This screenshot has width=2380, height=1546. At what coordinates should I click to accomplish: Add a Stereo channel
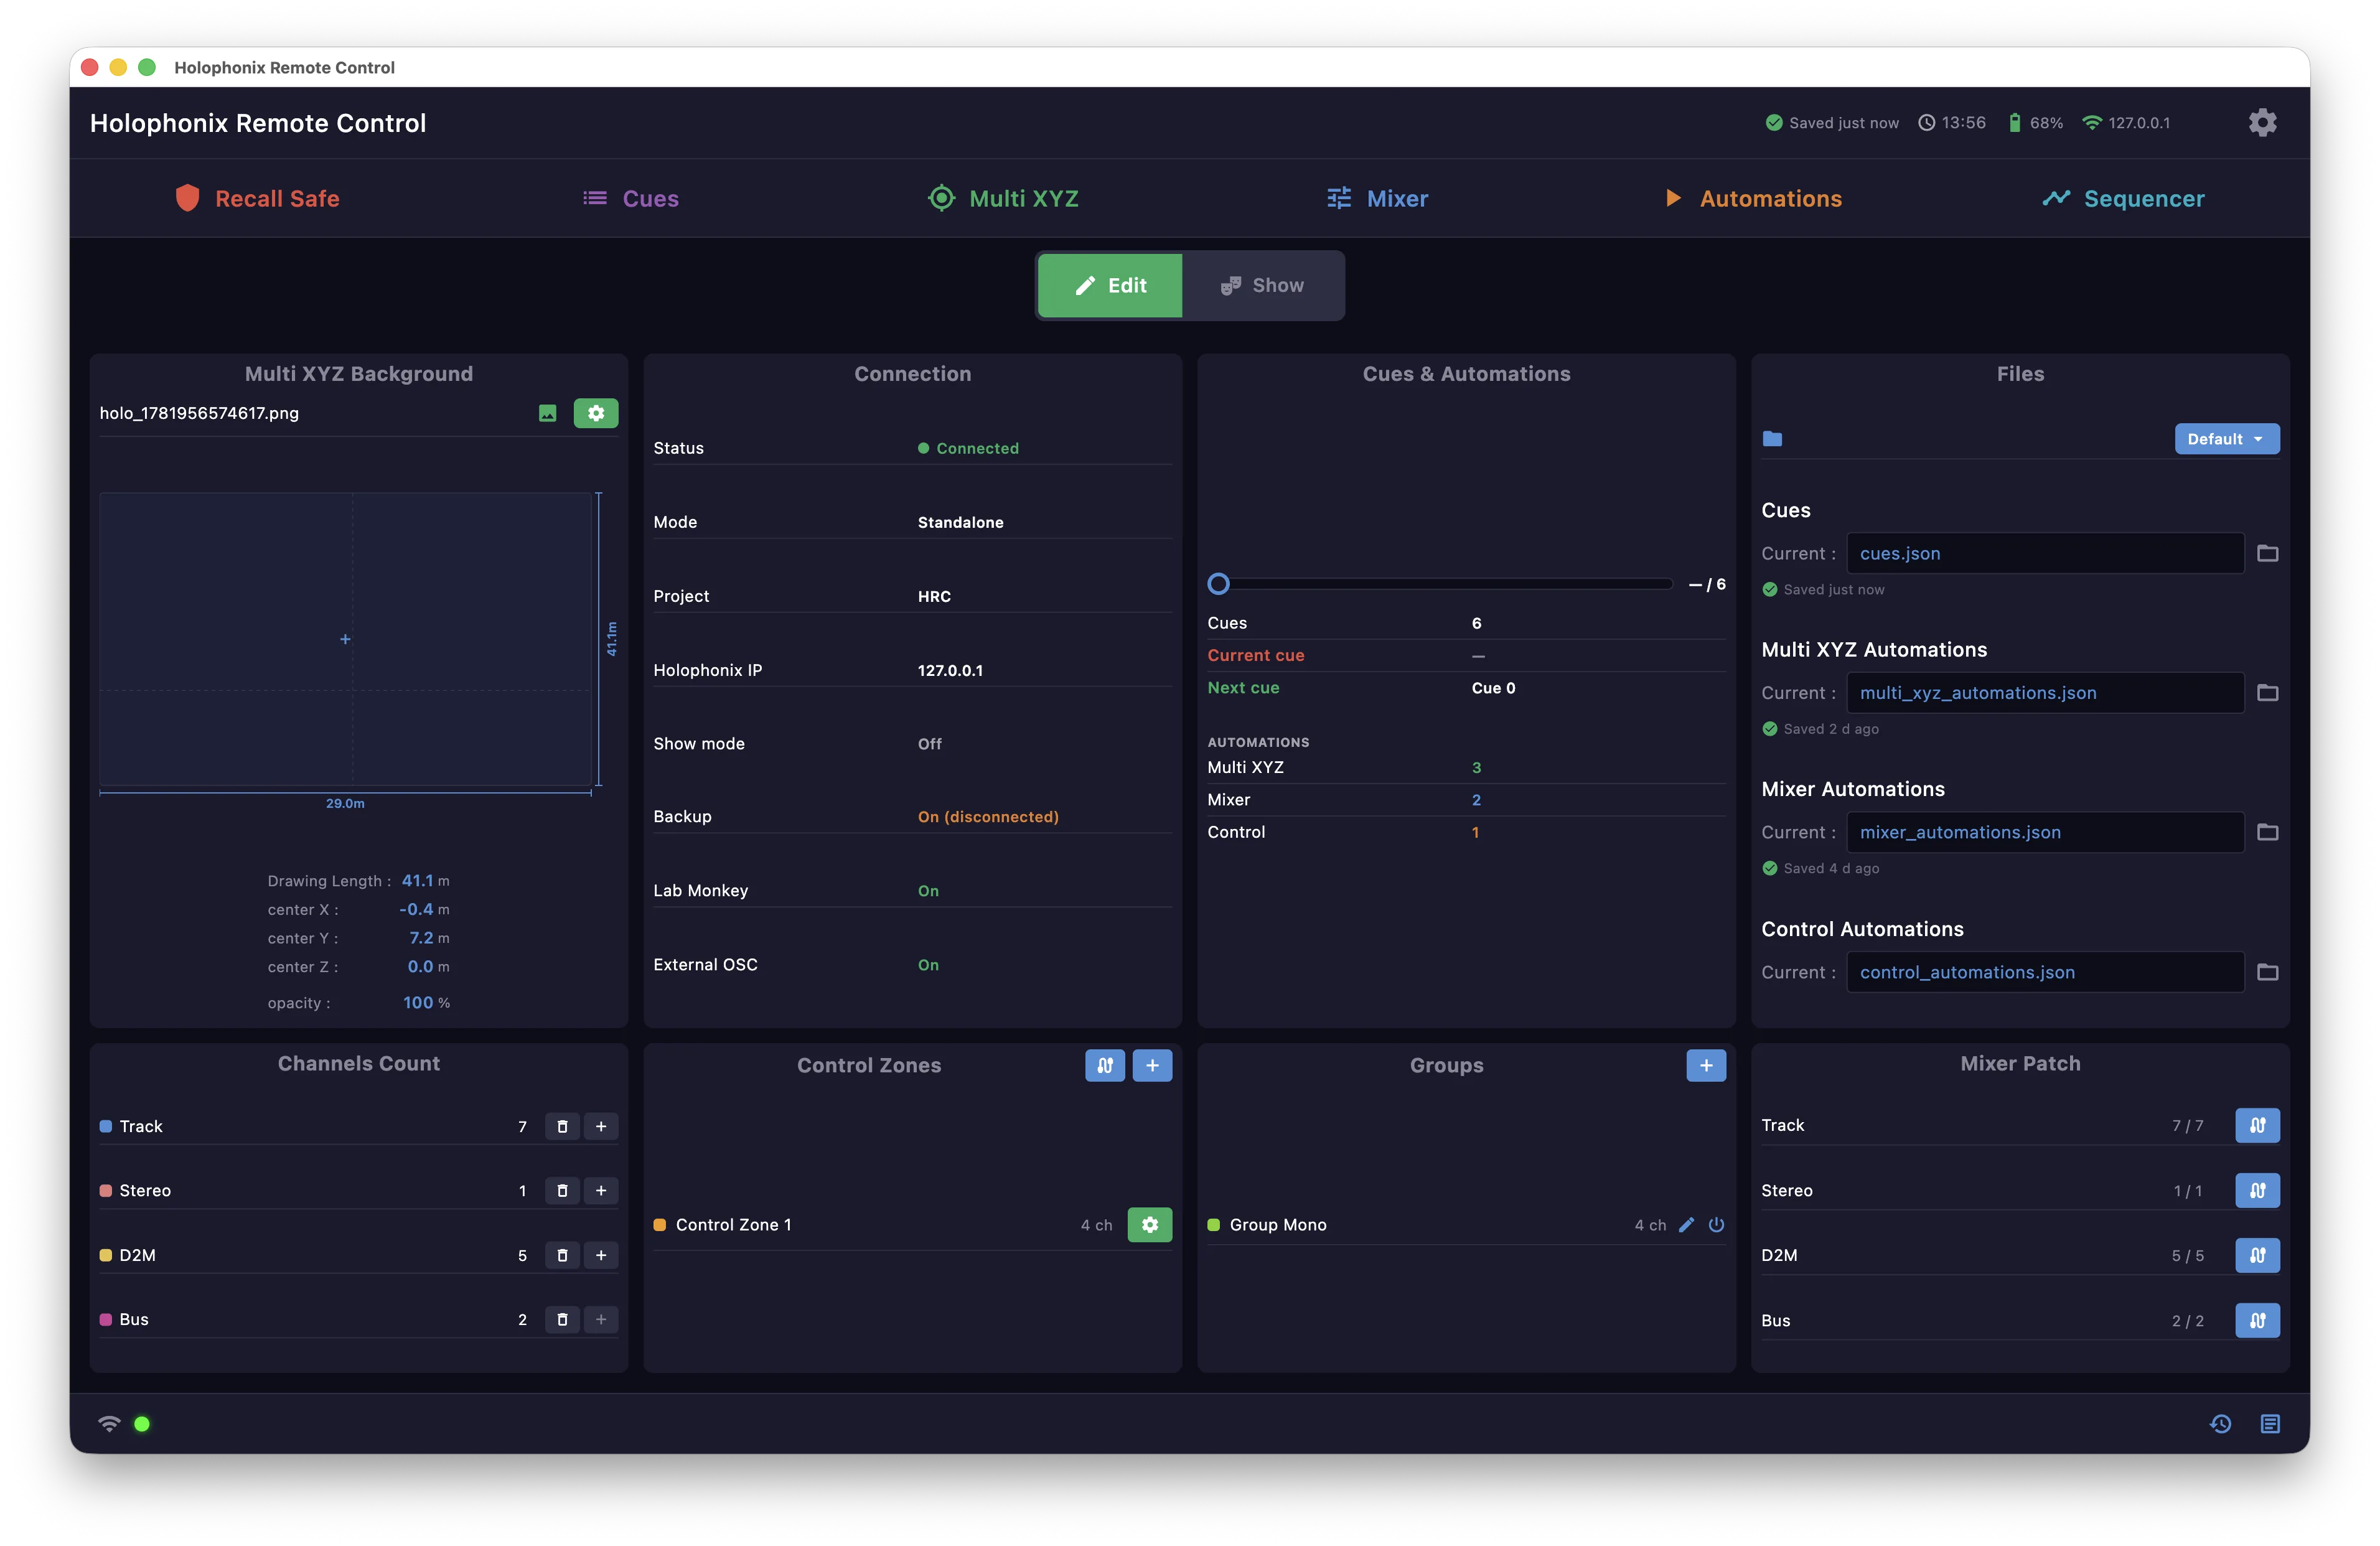point(601,1190)
